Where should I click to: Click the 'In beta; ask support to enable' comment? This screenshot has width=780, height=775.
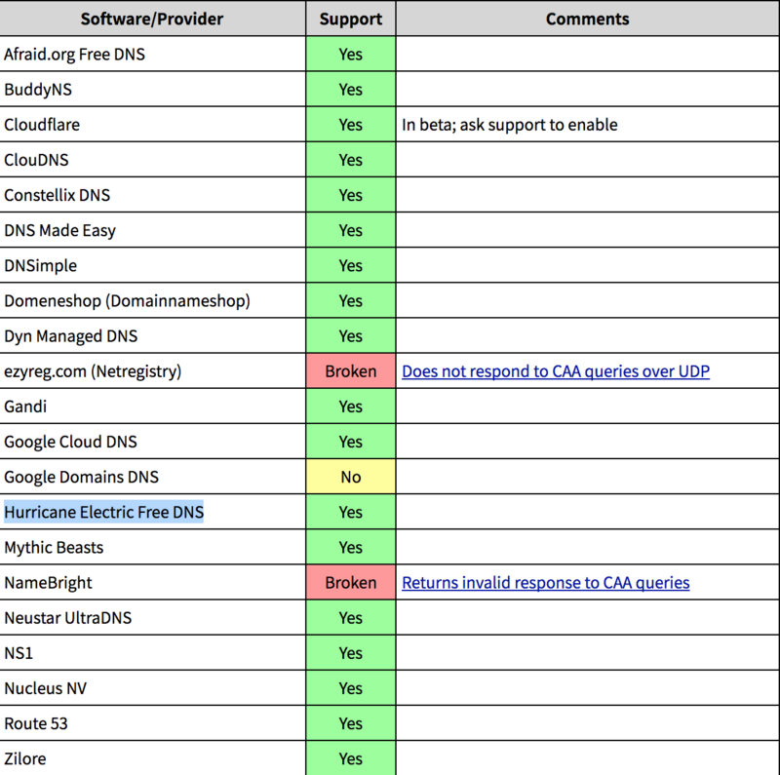(510, 125)
